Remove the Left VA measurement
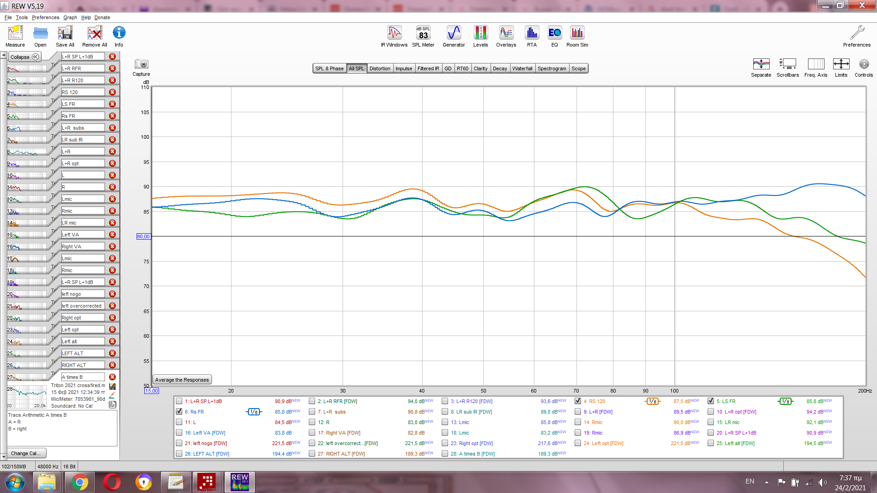 click(112, 235)
